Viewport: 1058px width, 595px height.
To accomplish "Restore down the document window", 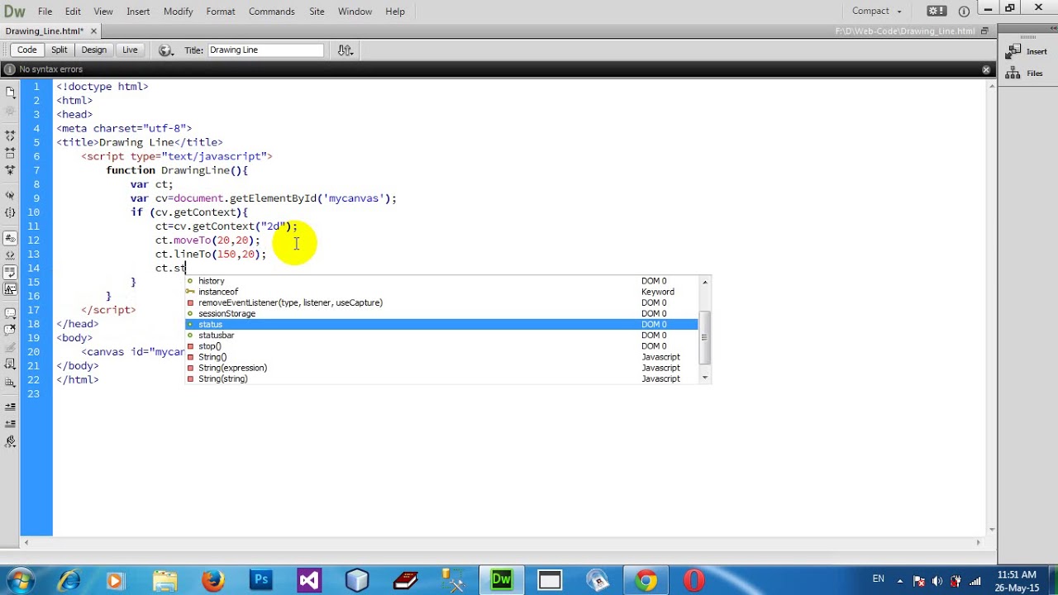I will tap(984, 31).
